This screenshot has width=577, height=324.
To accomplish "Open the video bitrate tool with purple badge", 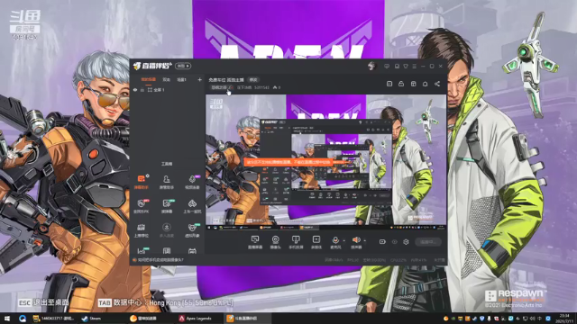I will point(192,182).
